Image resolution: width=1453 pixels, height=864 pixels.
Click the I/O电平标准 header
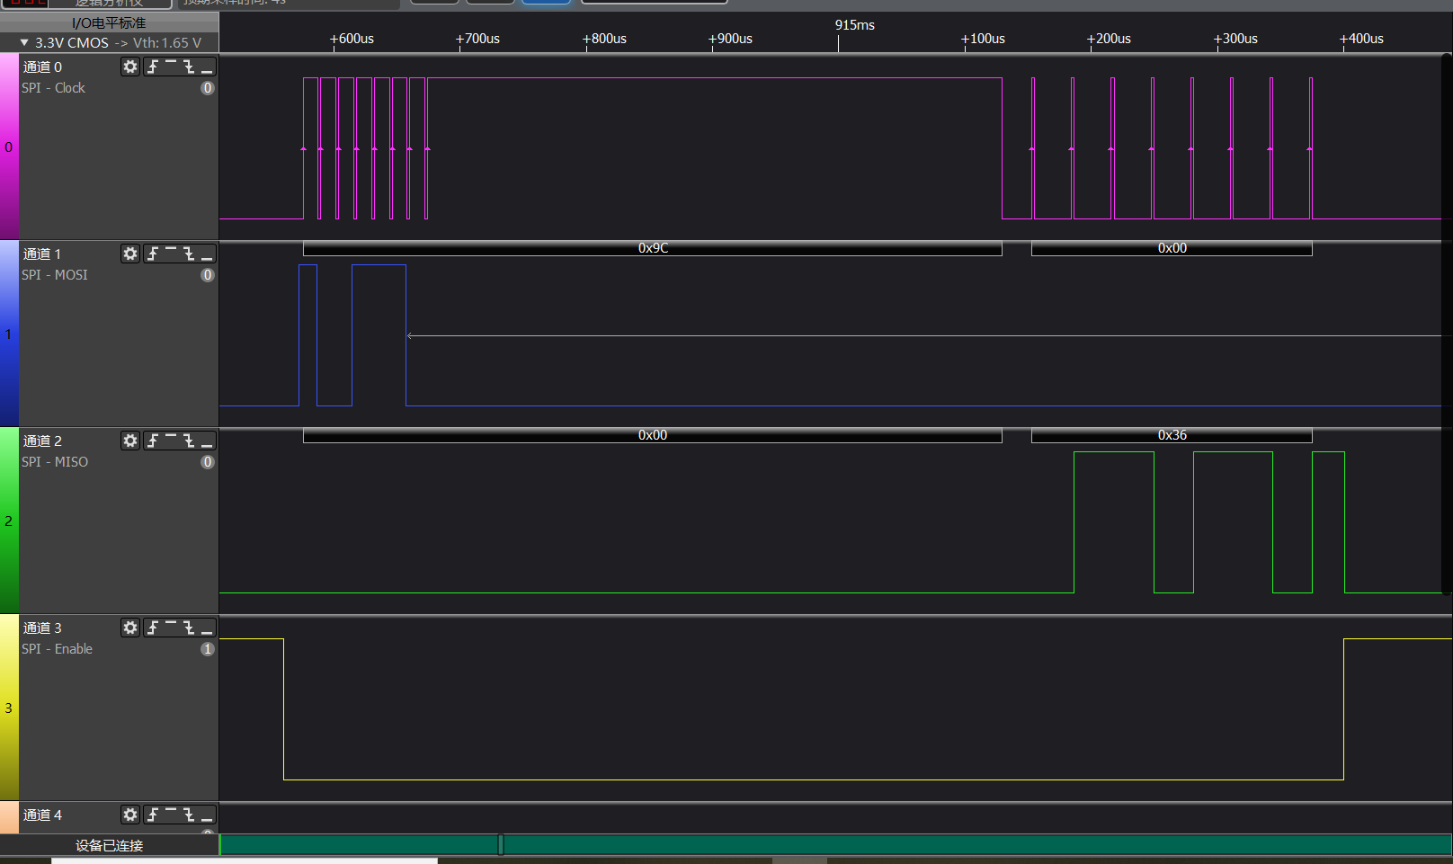(109, 22)
